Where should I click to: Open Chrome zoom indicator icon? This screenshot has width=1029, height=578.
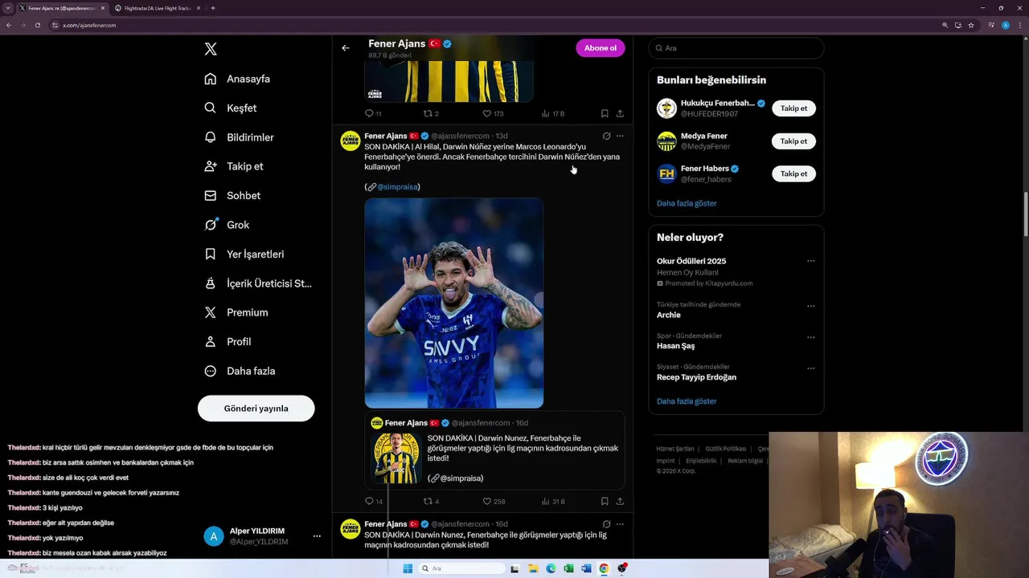tap(945, 25)
